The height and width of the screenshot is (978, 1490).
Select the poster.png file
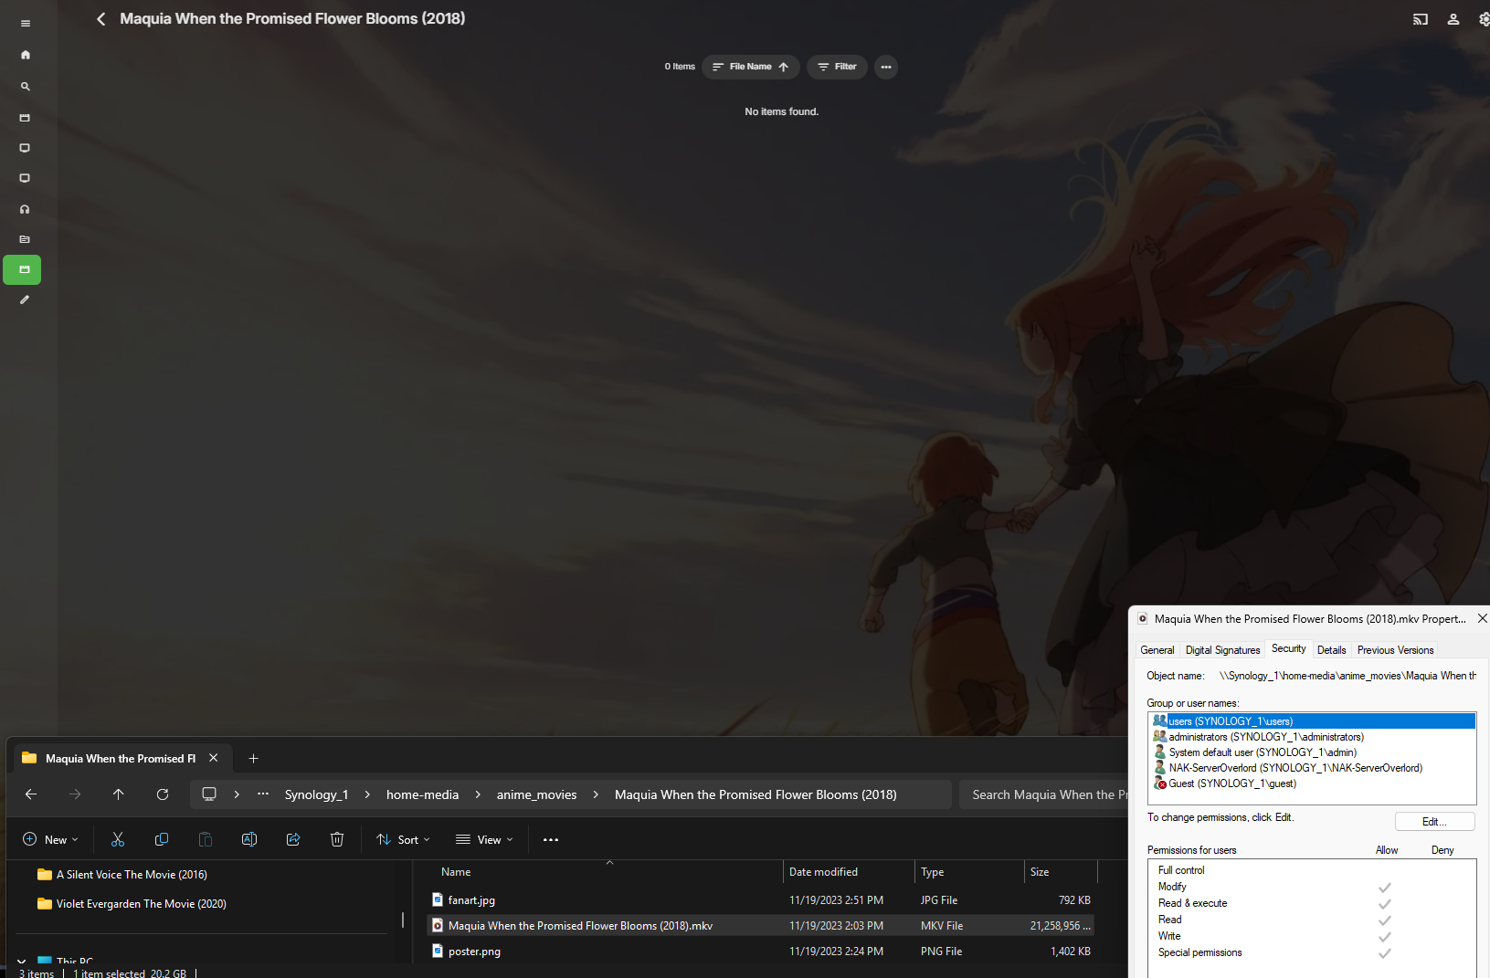pos(474,952)
